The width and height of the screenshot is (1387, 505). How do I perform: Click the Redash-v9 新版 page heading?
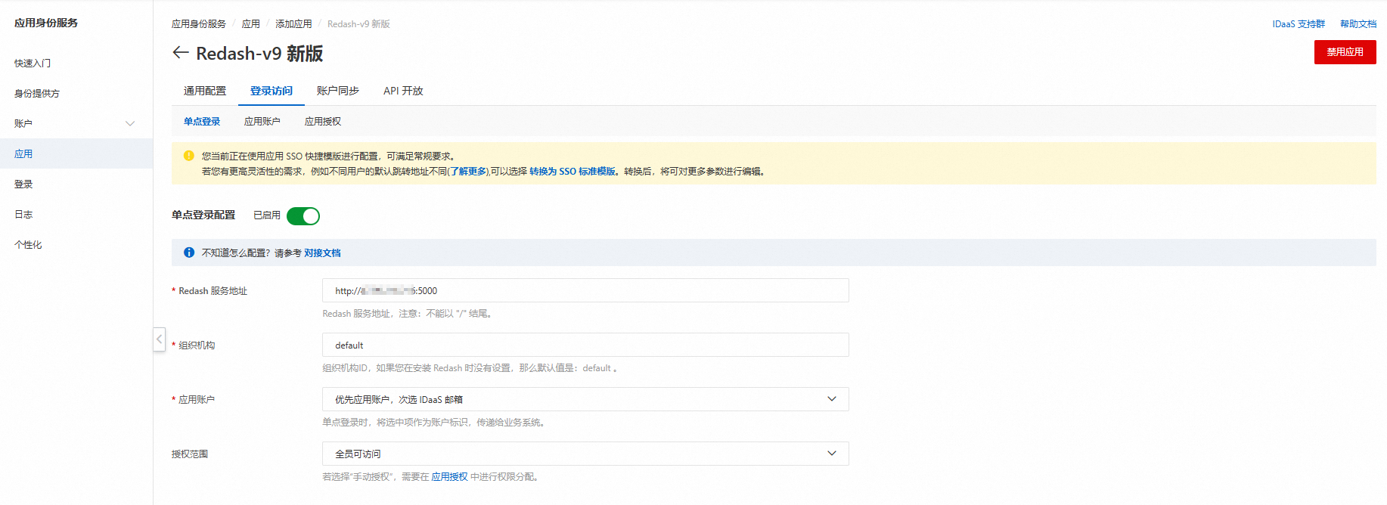[259, 54]
